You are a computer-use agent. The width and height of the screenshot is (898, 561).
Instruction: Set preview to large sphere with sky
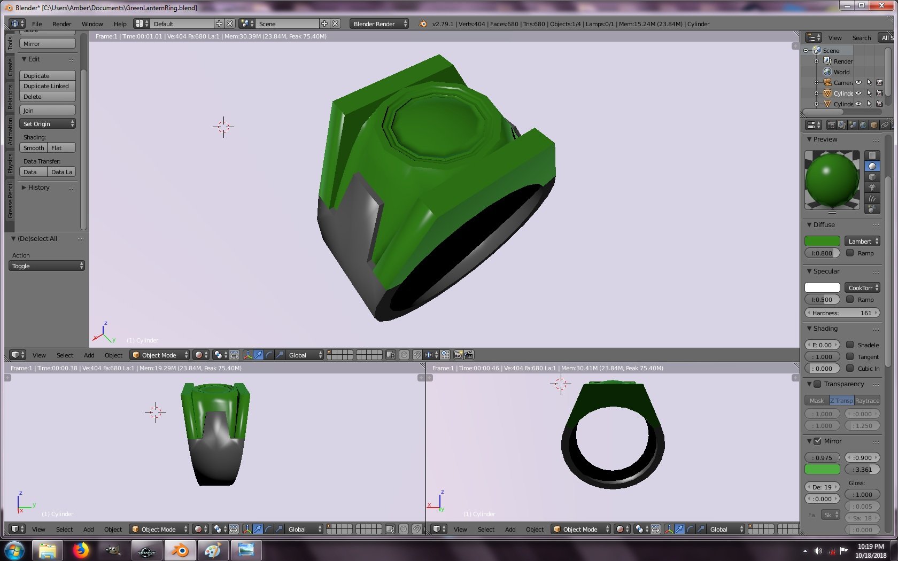(872, 209)
